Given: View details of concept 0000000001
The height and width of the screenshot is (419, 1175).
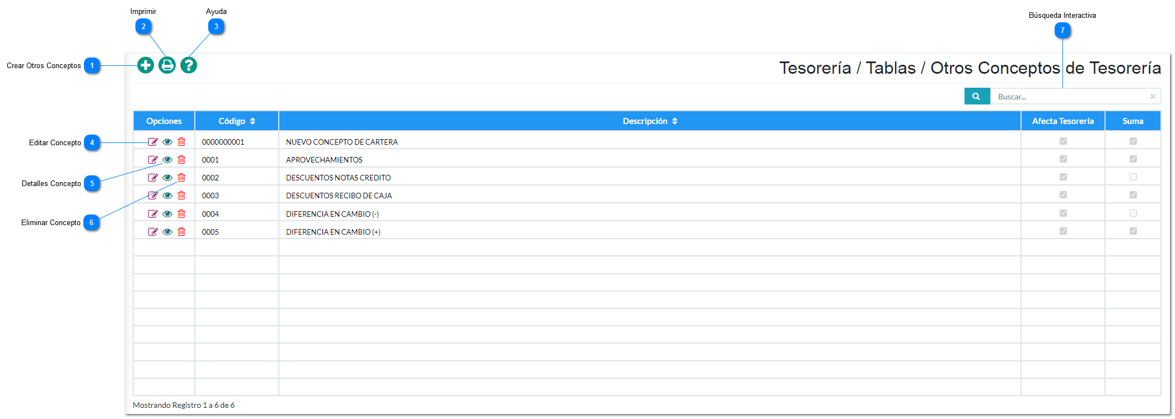Looking at the screenshot, I should (167, 142).
